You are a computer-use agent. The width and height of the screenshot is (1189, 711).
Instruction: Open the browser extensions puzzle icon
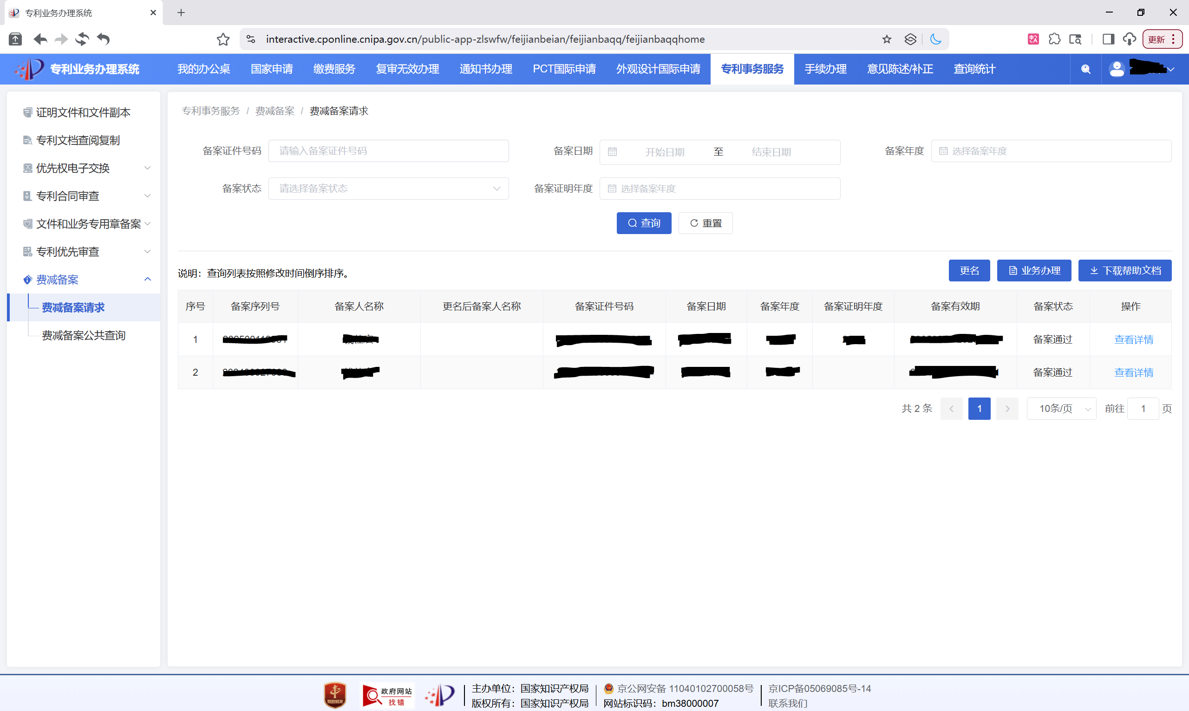click(x=1055, y=39)
